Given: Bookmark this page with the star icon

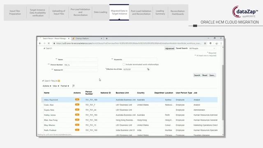Looking at the screenshot, I should click(x=205, y=43).
